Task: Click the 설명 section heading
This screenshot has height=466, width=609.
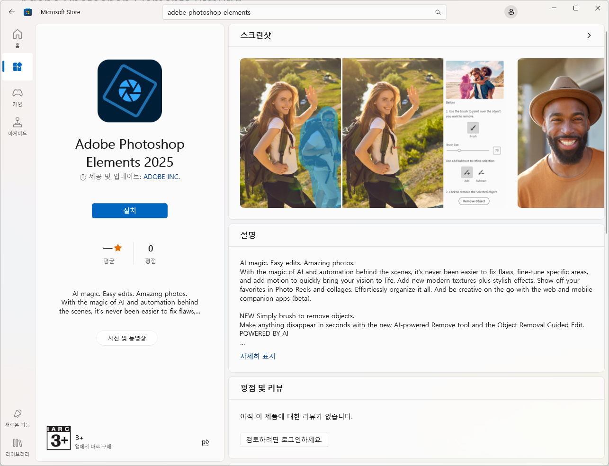Action: point(248,235)
